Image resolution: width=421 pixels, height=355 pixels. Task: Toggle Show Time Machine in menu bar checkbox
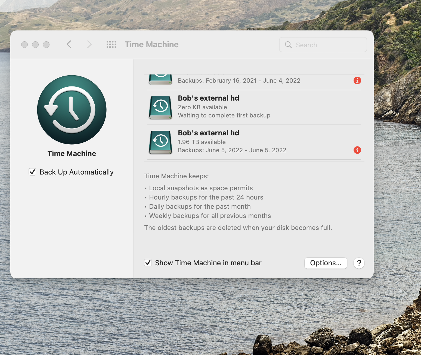click(148, 263)
